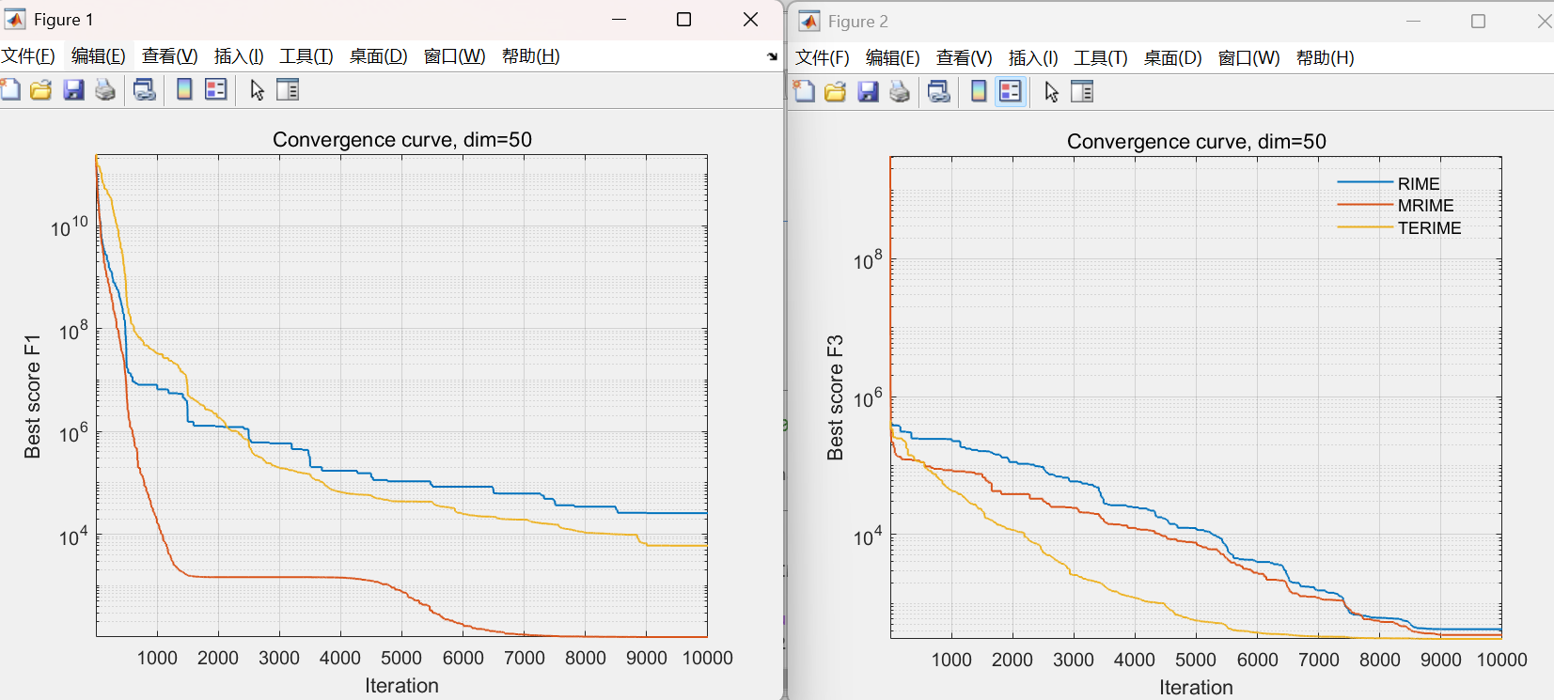Viewport: 1554px width, 700px height.
Task: Open the 帮助(H) menu in Figure 2
Action: coord(1326,58)
